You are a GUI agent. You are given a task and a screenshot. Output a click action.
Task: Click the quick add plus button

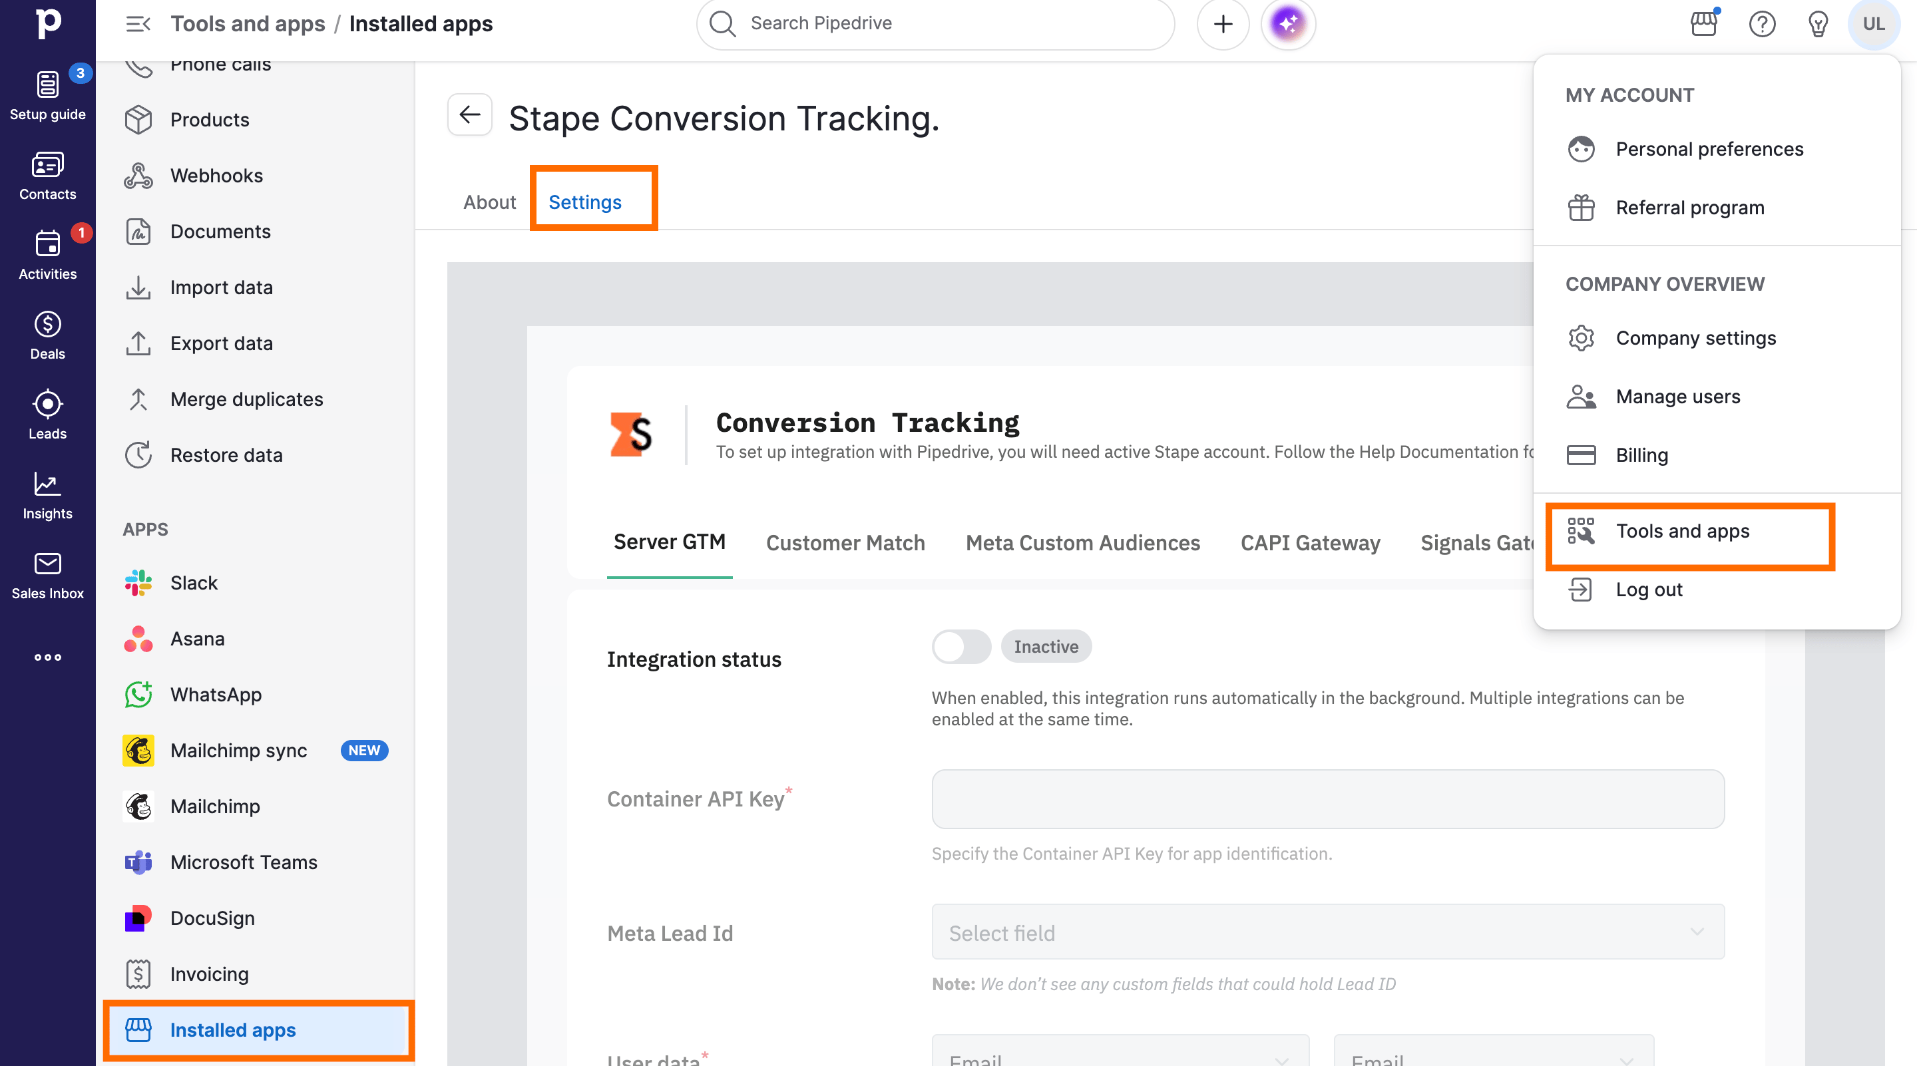point(1223,24)
